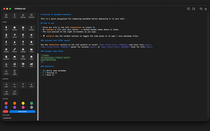
Task: Insert the Chart icon tile
Action: point(31,65)
